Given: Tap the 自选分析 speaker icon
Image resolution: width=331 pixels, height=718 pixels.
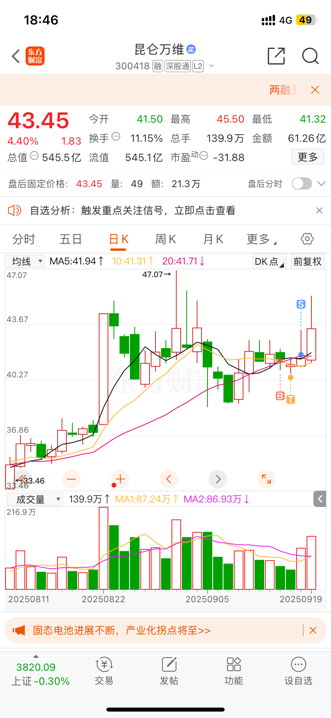Looking at the screenshot, I should tap(14, 210).
